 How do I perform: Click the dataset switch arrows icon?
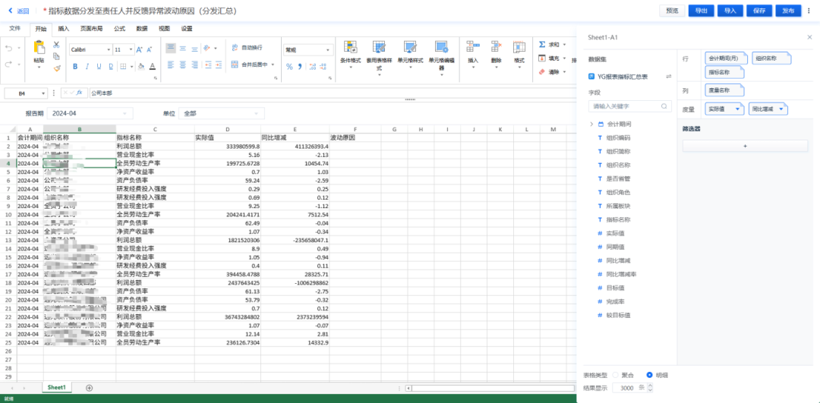tap(669, 77)
